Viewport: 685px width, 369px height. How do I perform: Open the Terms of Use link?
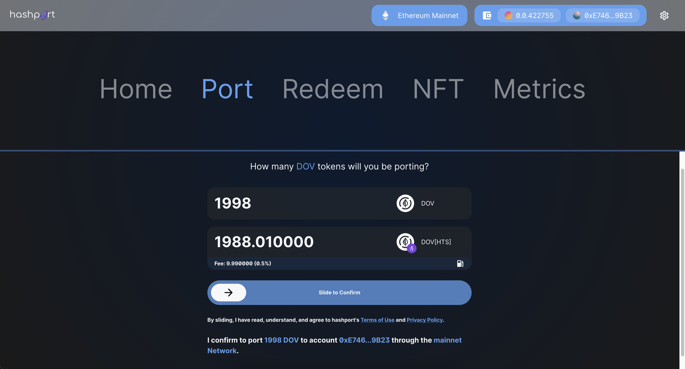click(x=377, y=320)
